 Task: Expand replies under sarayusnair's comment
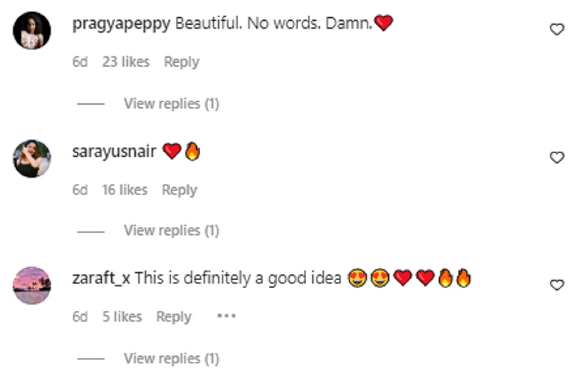click(x=171, y=231)
